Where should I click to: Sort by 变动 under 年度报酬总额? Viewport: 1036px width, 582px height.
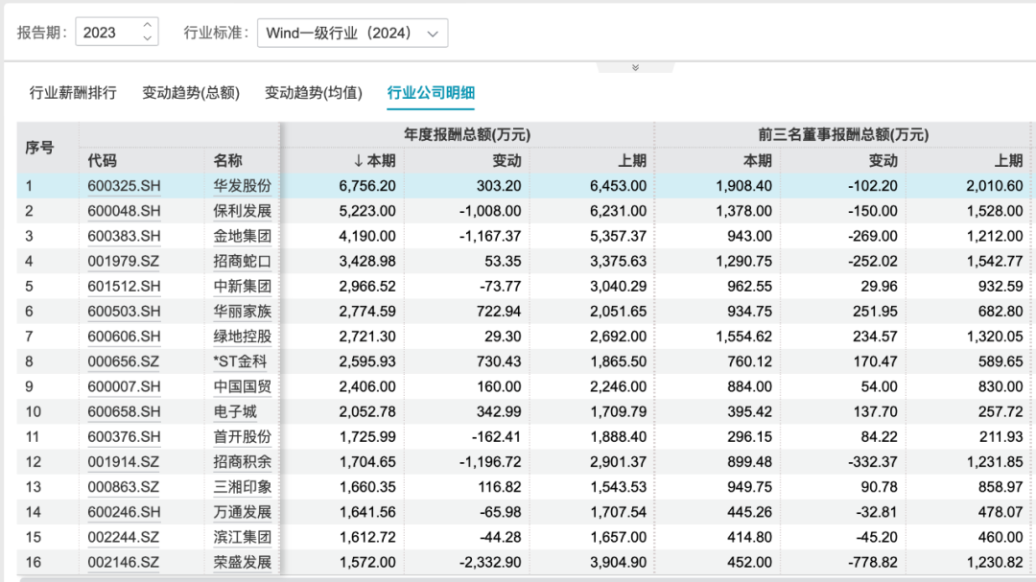click(x=506, y=161)
